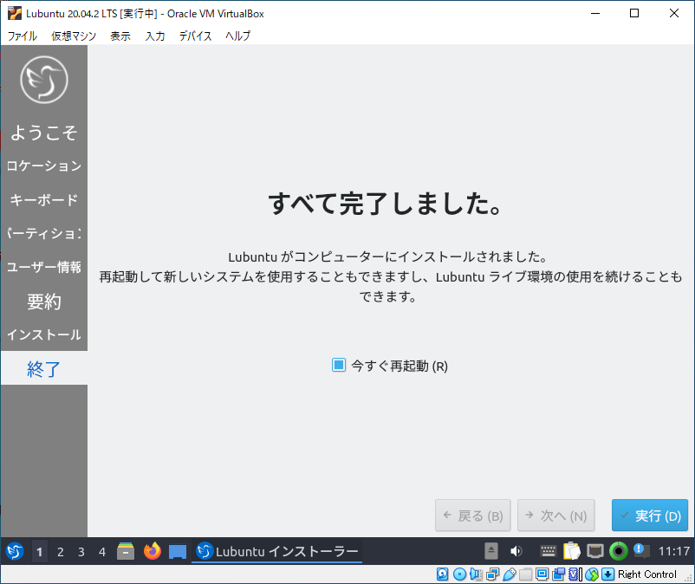The height and width of the screenshot is (584, 695).
Task: Click the removable media eject tray icon
Action: tap(490, 551)
